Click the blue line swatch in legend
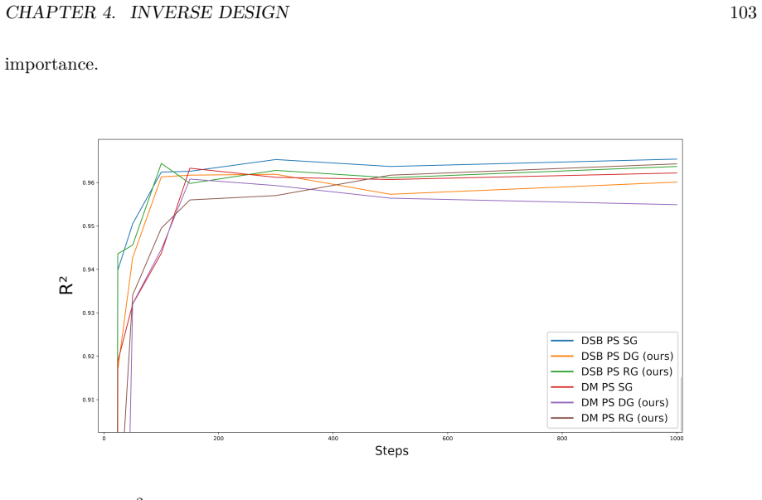 click(562, 341)
